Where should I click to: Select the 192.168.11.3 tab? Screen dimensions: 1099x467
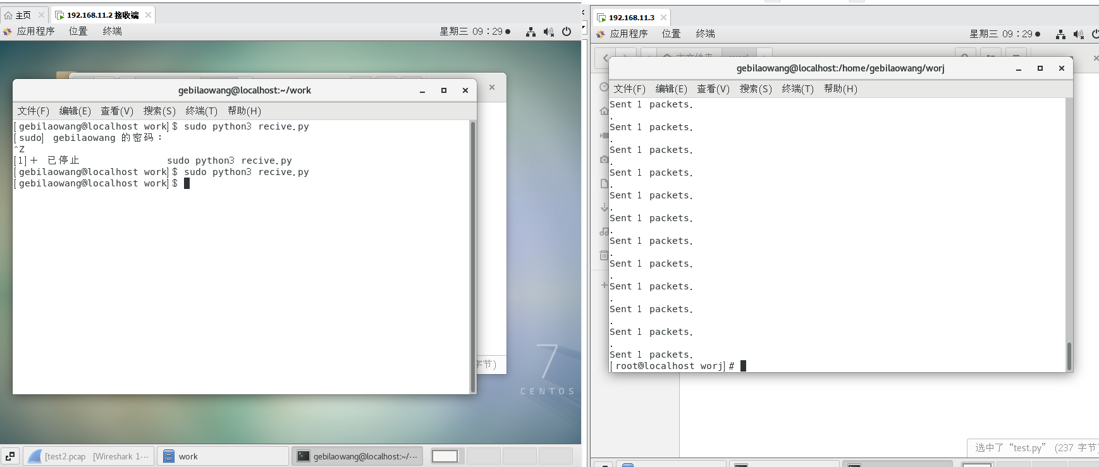click(x=632, y=18)
